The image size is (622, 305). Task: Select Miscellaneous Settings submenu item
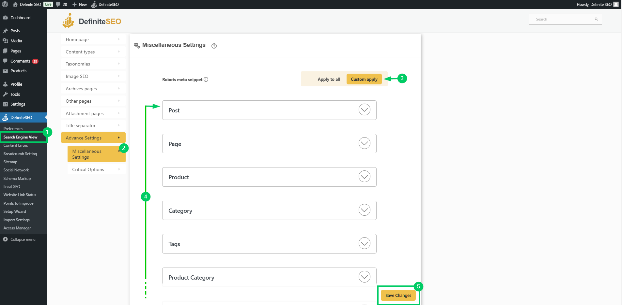(97, 154)
